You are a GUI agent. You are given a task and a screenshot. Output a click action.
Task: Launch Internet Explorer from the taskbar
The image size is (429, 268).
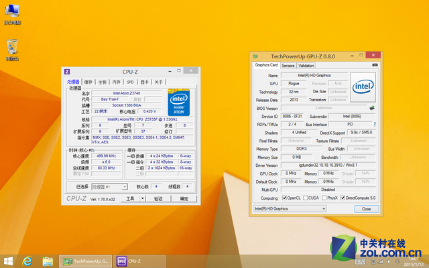click(27, 261)
